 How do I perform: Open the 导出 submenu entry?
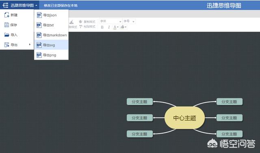click(17, 45)
